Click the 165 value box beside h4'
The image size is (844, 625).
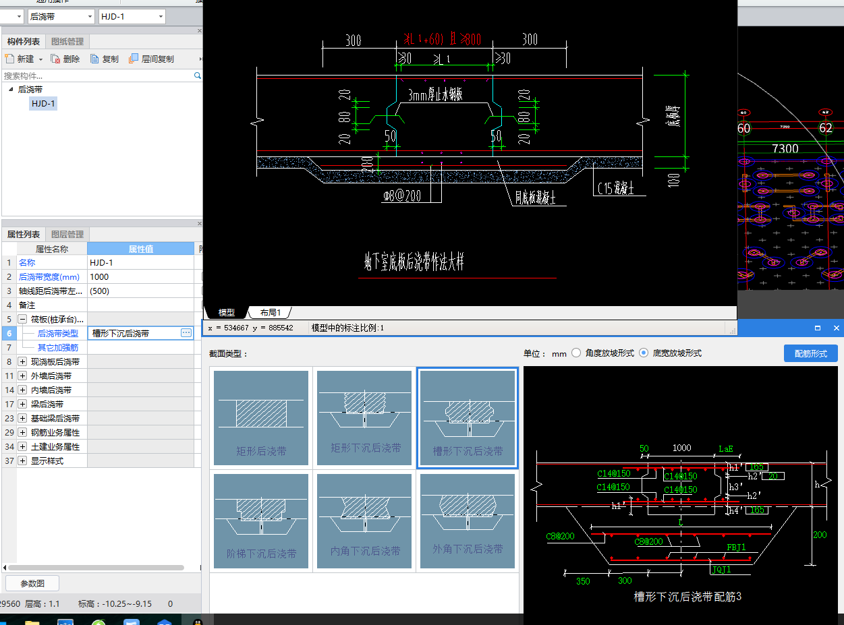(x=756, y=510)
